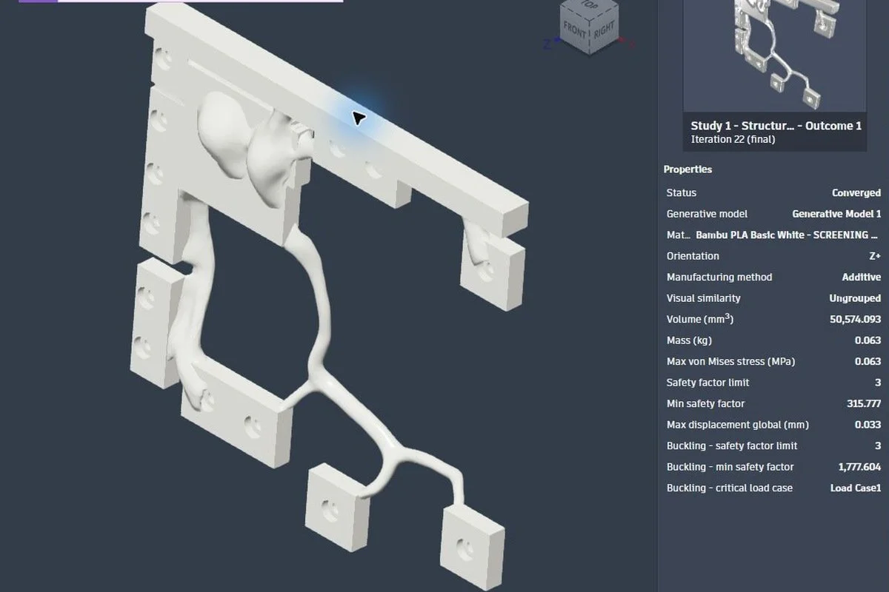This screenshot has height=592, width=889.
Task: Click the 'Bambu PLA Basic White' material value
Action: 788,235
